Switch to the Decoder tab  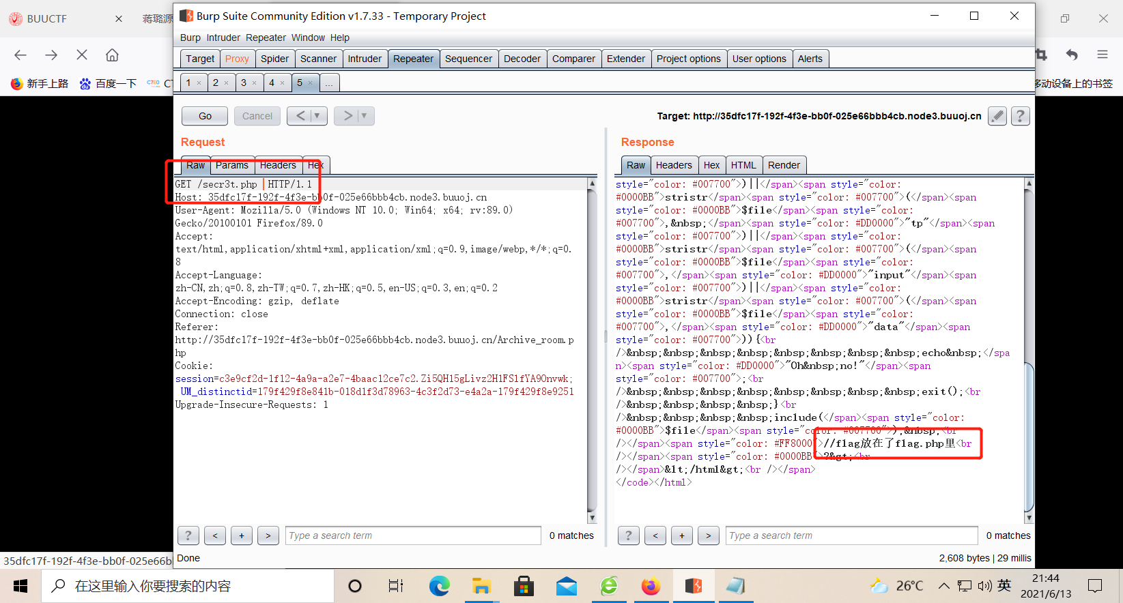point(522,59)
